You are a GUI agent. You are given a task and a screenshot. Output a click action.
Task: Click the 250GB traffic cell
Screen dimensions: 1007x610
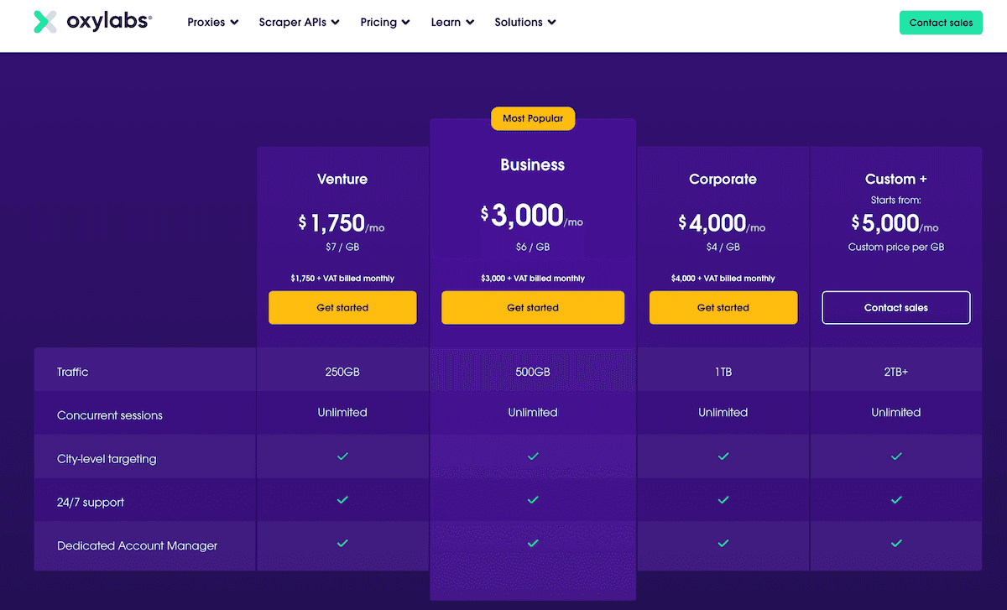342,371
